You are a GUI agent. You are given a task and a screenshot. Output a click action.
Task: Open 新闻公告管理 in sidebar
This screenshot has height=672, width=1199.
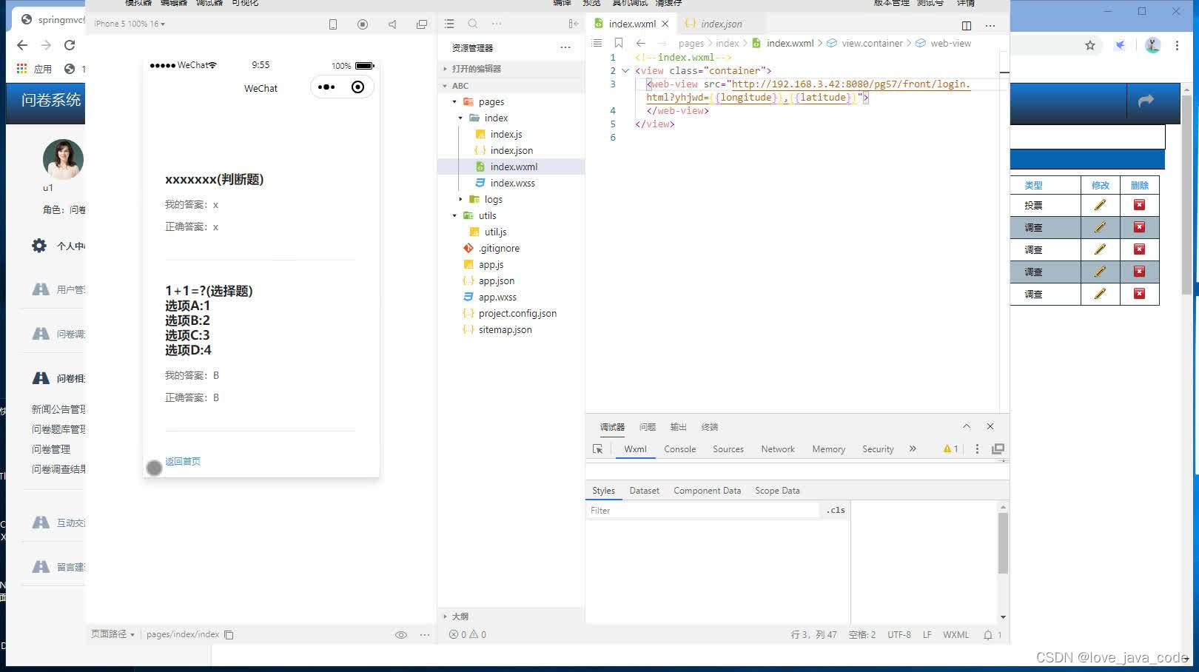pyautogui.click(x=58, y=409)
